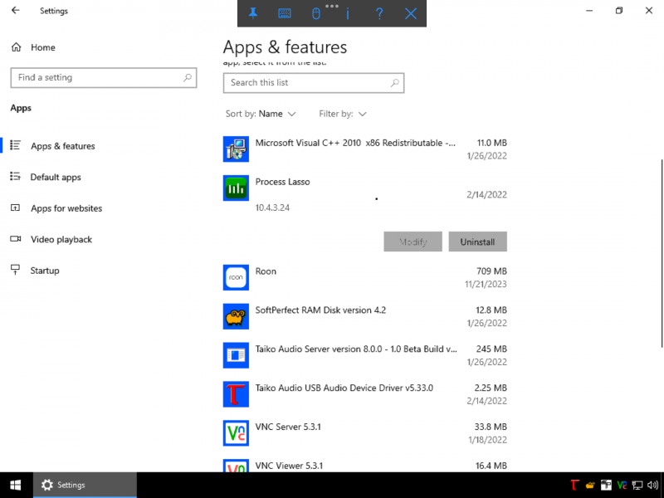This screenshot has width=664, height=498.
Task: Click the Search this list field
Action: [x=314, y=82]
